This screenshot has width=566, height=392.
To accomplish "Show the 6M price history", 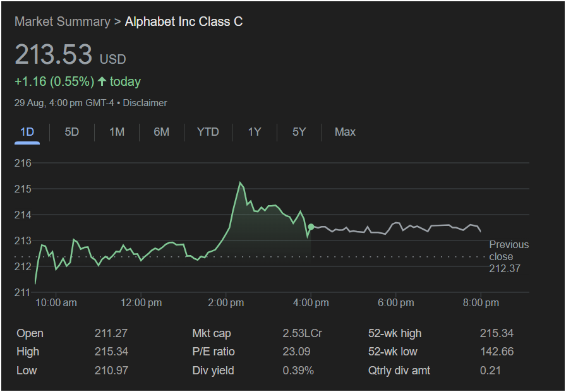I will tap(162, 132).
